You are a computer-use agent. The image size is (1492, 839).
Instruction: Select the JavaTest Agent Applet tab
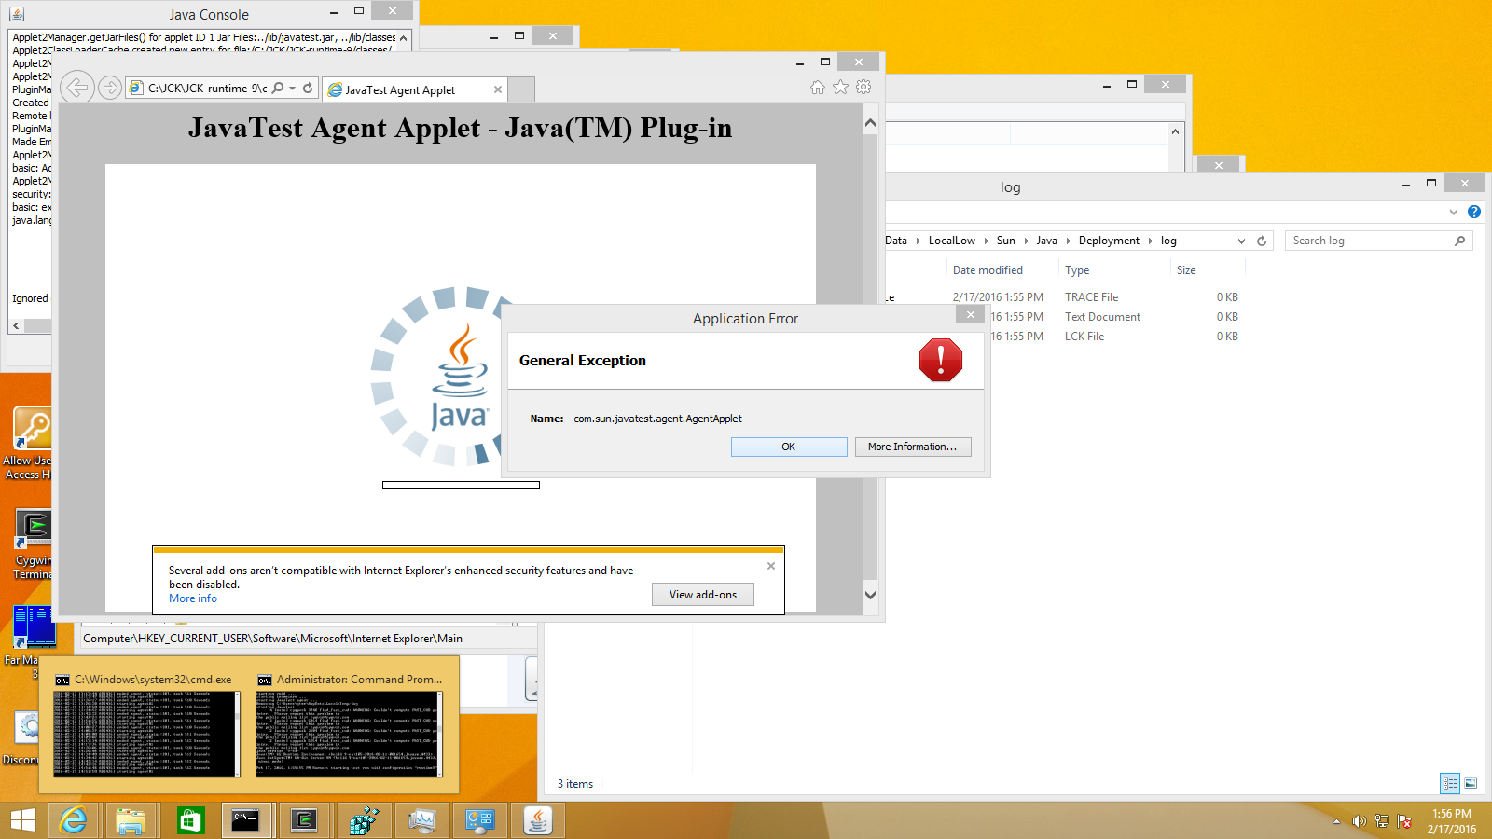[407, 90]
